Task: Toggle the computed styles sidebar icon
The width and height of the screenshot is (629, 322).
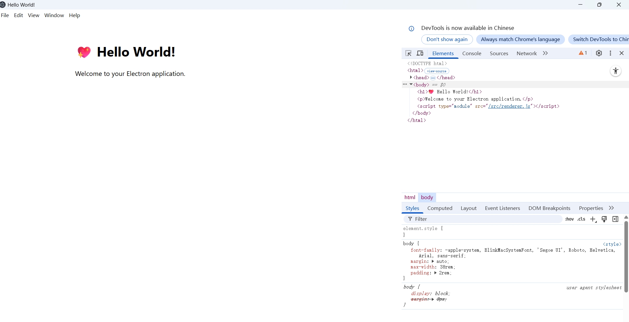Action: 615,219
